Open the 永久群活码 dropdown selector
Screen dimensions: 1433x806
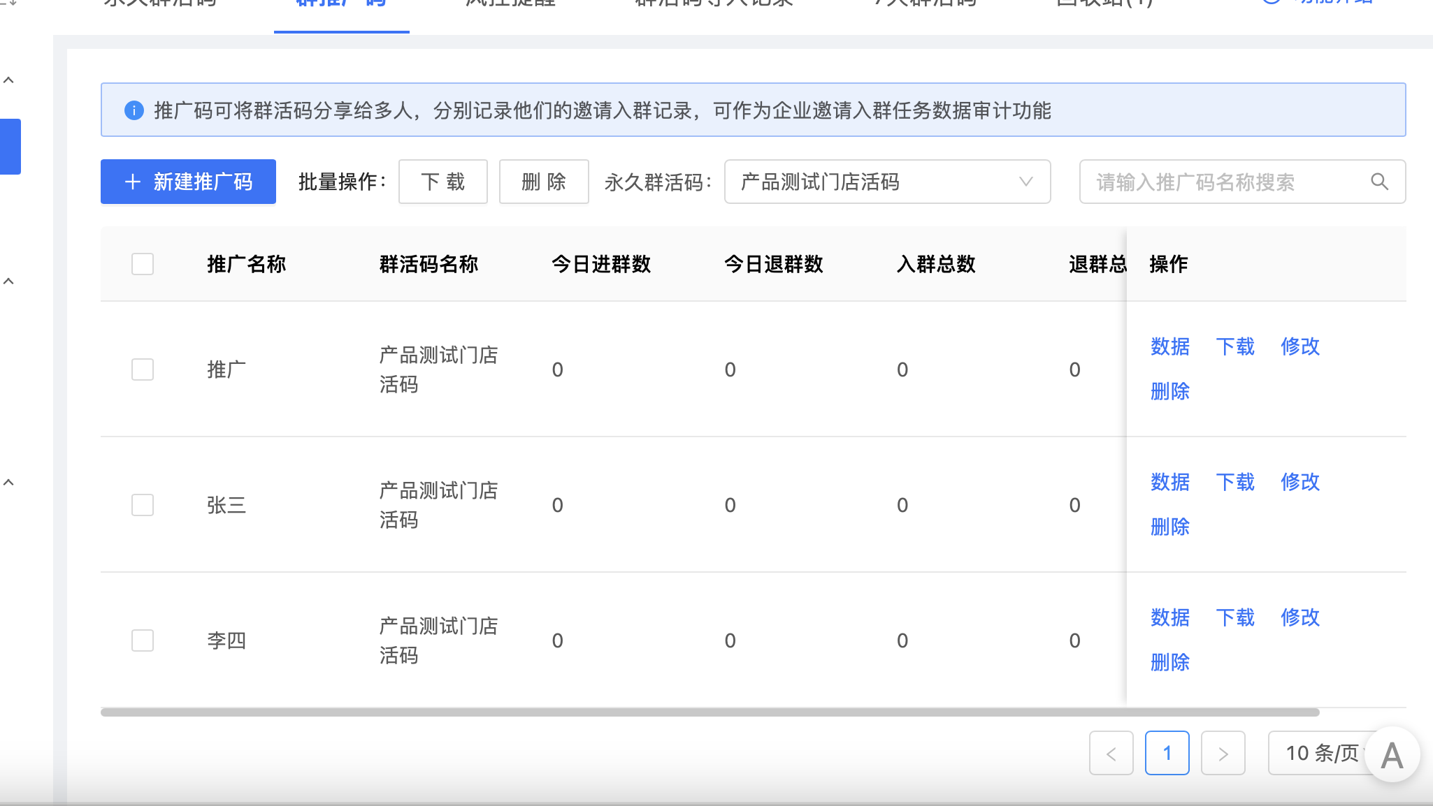coord(887,182)
